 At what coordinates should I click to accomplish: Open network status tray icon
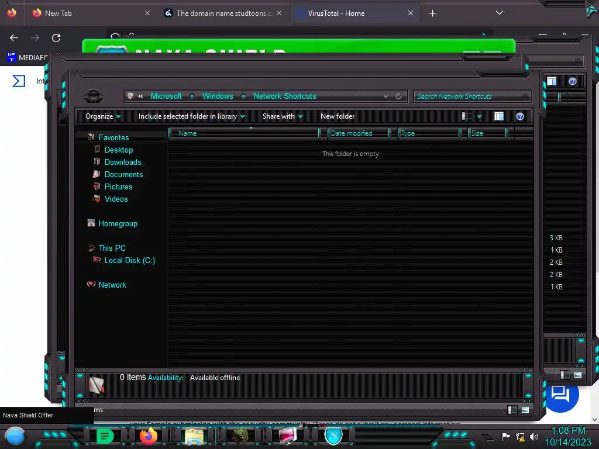[520, 436]
